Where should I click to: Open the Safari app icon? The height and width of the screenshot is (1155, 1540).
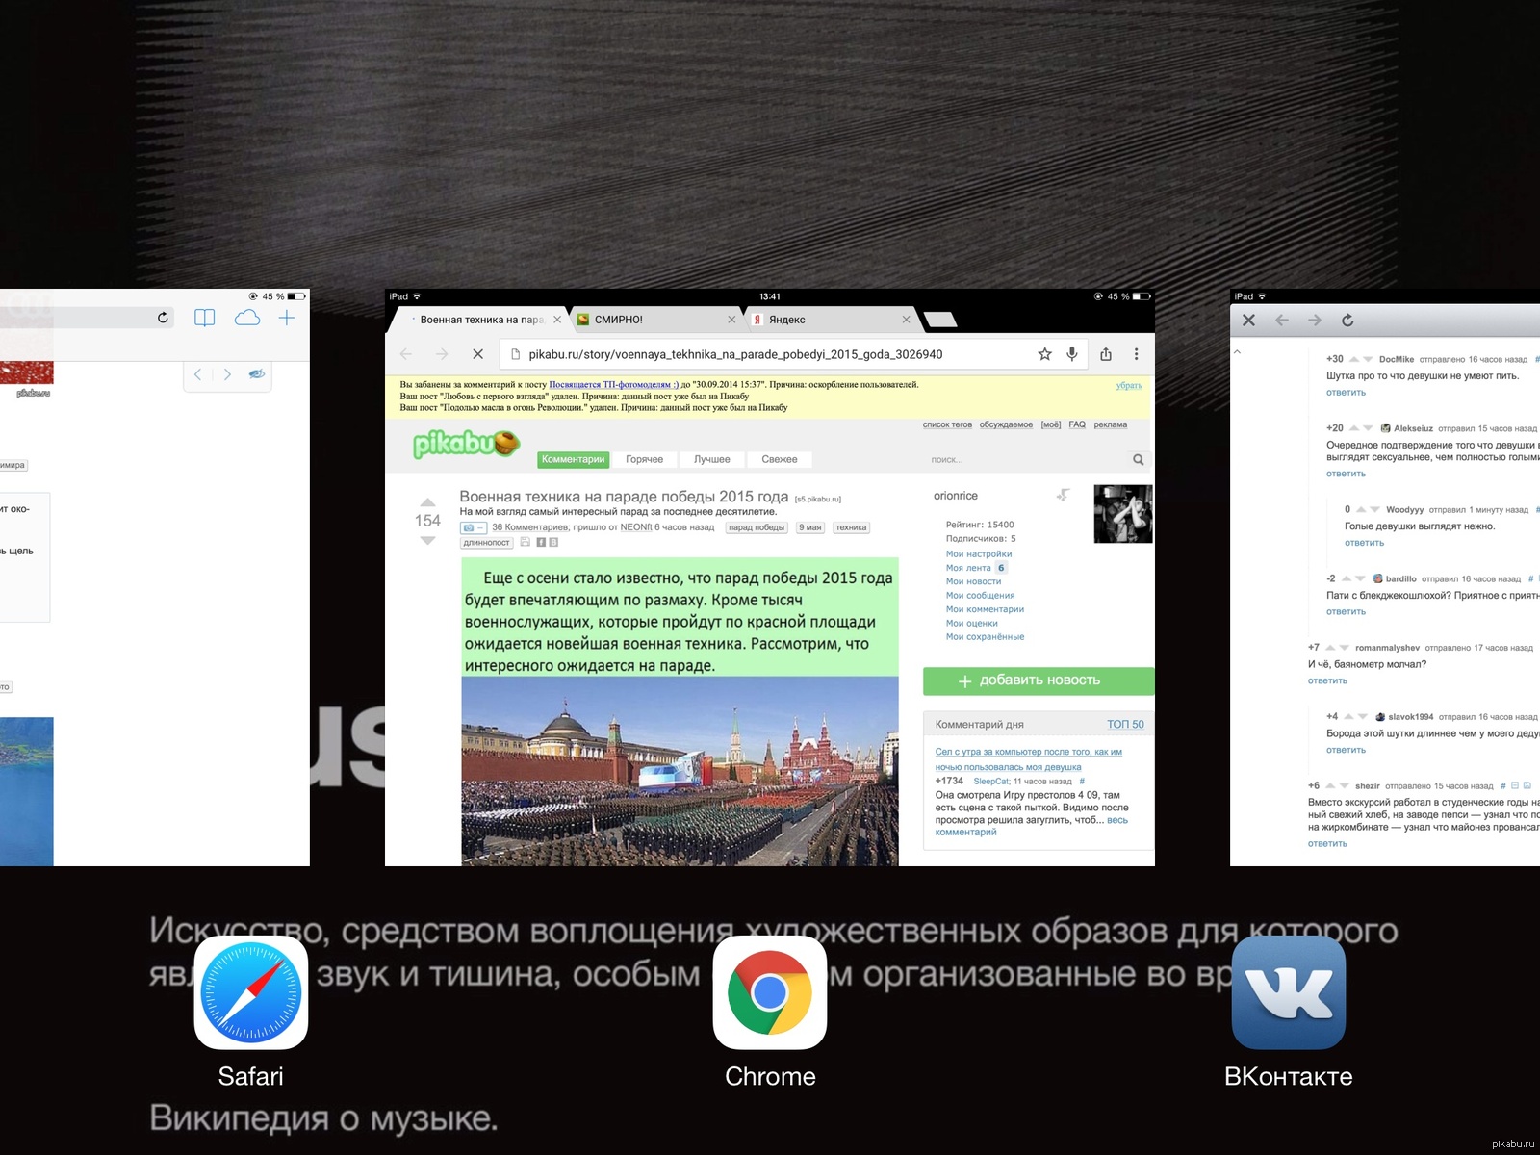250,992
